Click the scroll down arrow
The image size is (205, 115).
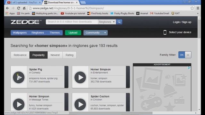[199, 110]
